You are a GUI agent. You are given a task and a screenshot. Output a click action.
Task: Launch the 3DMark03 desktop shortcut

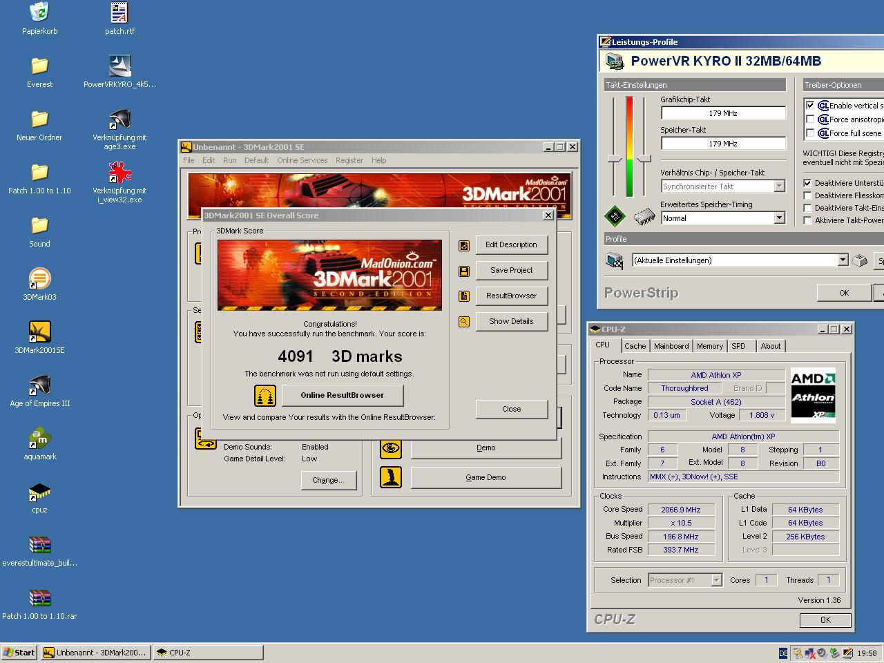(x=39, y=278)
